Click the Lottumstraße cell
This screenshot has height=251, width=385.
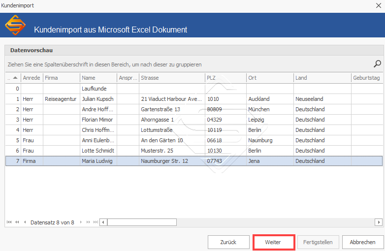coord(172,130)
